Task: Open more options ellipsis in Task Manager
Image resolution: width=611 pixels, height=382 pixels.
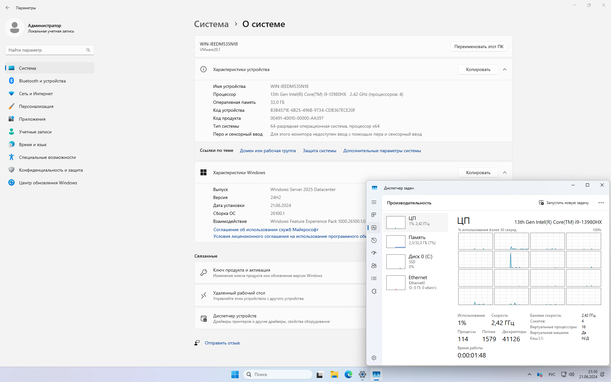Action: (601, 203)
